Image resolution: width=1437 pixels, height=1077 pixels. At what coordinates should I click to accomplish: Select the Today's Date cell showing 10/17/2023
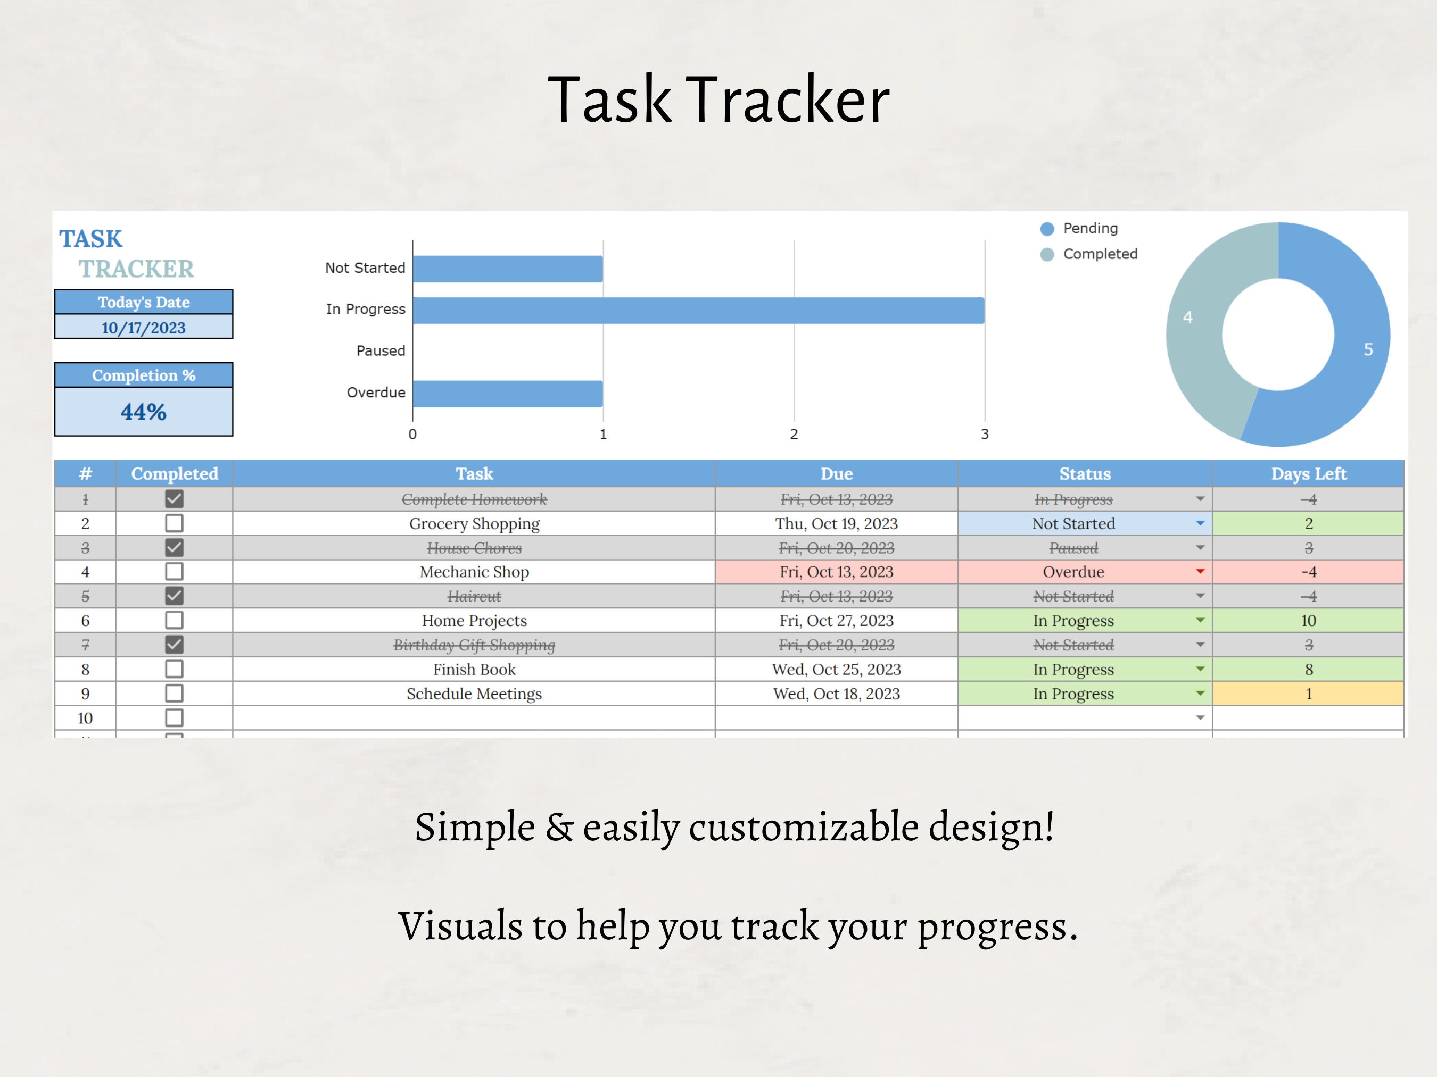pos(144,328)
